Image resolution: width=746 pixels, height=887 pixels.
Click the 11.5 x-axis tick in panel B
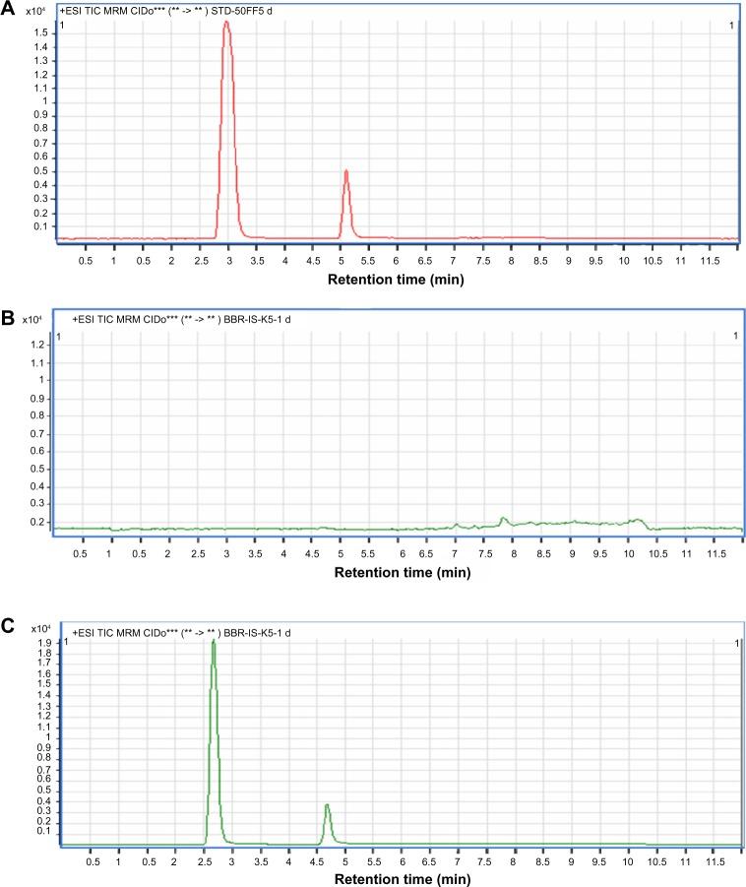[716, 554]
